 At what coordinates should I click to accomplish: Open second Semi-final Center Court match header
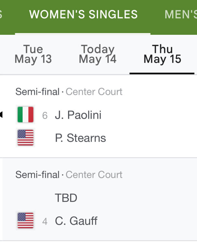coord(69,175)
